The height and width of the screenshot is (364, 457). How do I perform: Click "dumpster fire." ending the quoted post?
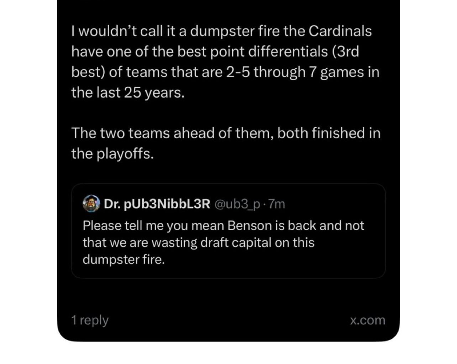coord(124,259)
